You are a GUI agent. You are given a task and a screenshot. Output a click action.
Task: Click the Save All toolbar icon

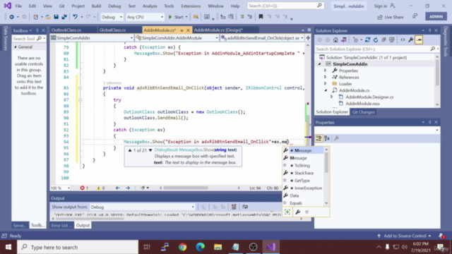coord(64,17)
